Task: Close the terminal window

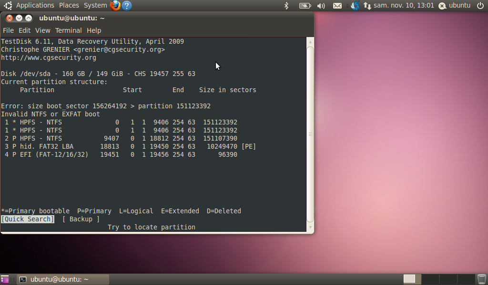Action: (x=10, y=18)
